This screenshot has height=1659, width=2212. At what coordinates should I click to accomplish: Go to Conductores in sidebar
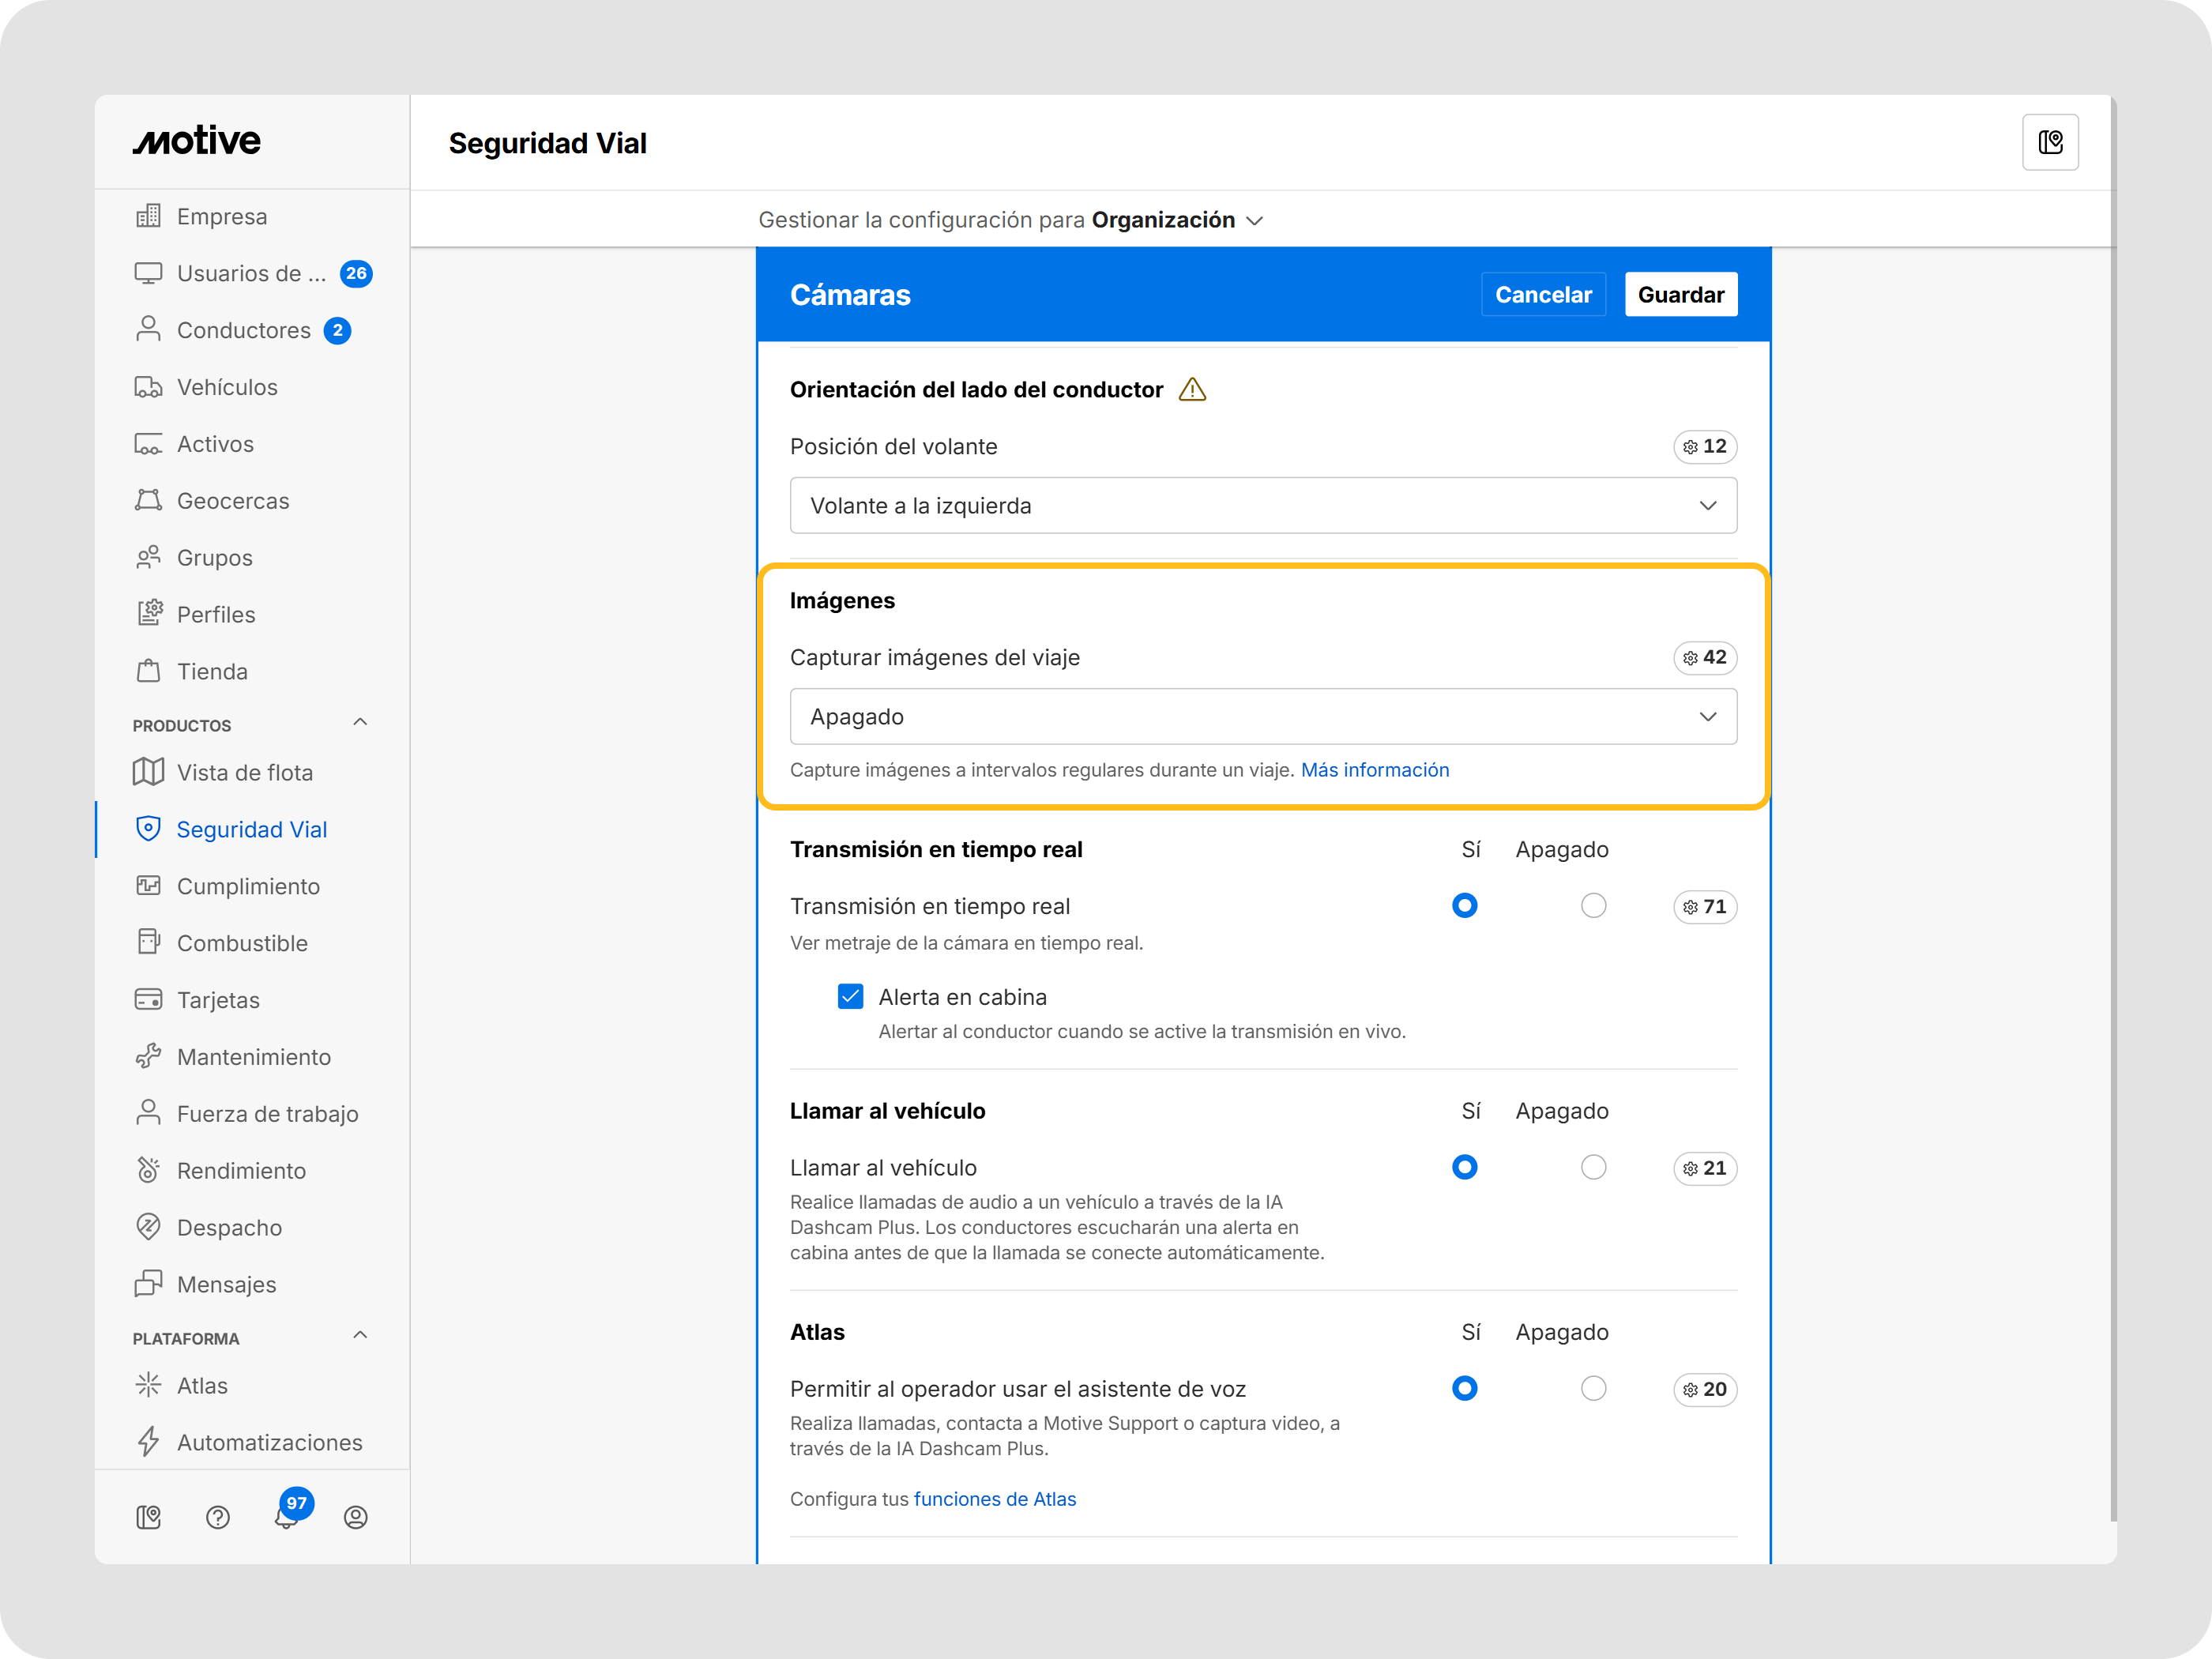coord(252,330)
